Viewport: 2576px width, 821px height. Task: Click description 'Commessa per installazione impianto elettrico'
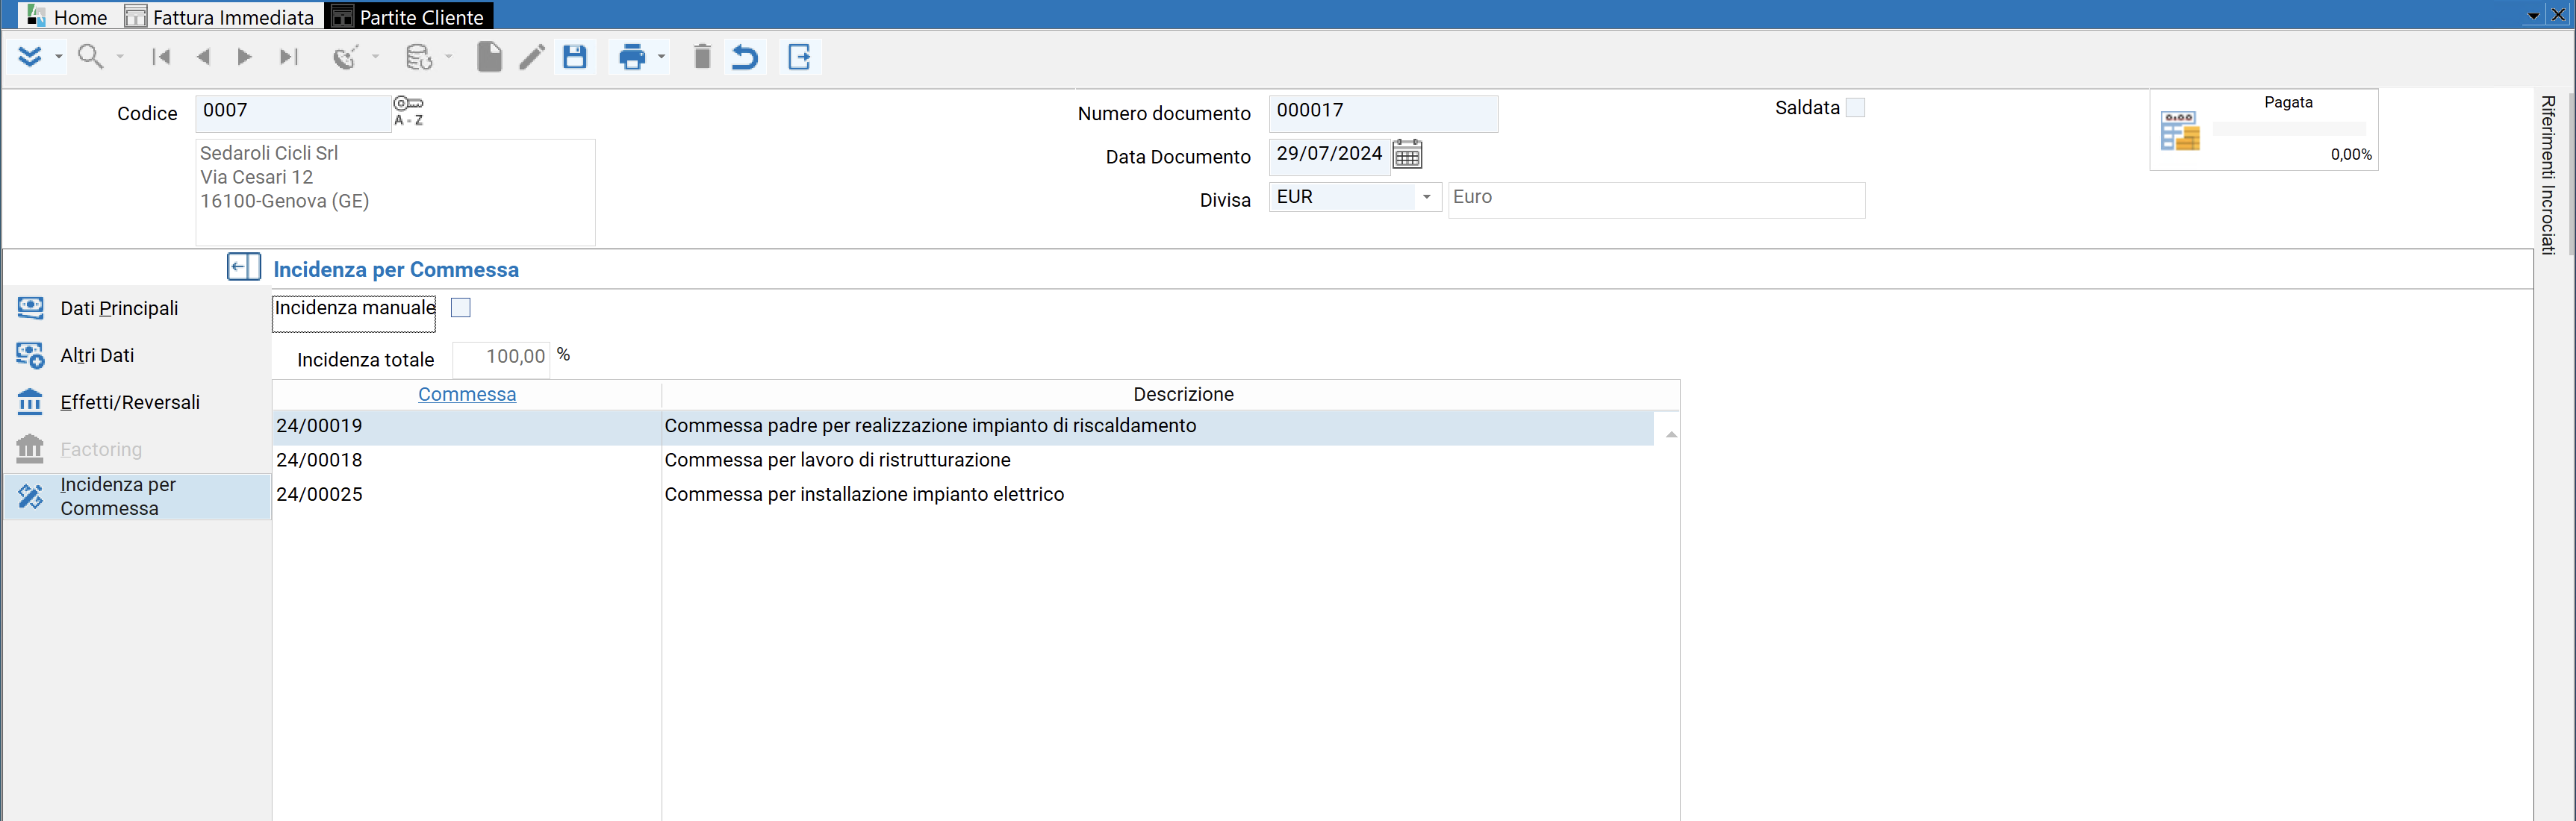pyautogui.click(x=864, y=494)
